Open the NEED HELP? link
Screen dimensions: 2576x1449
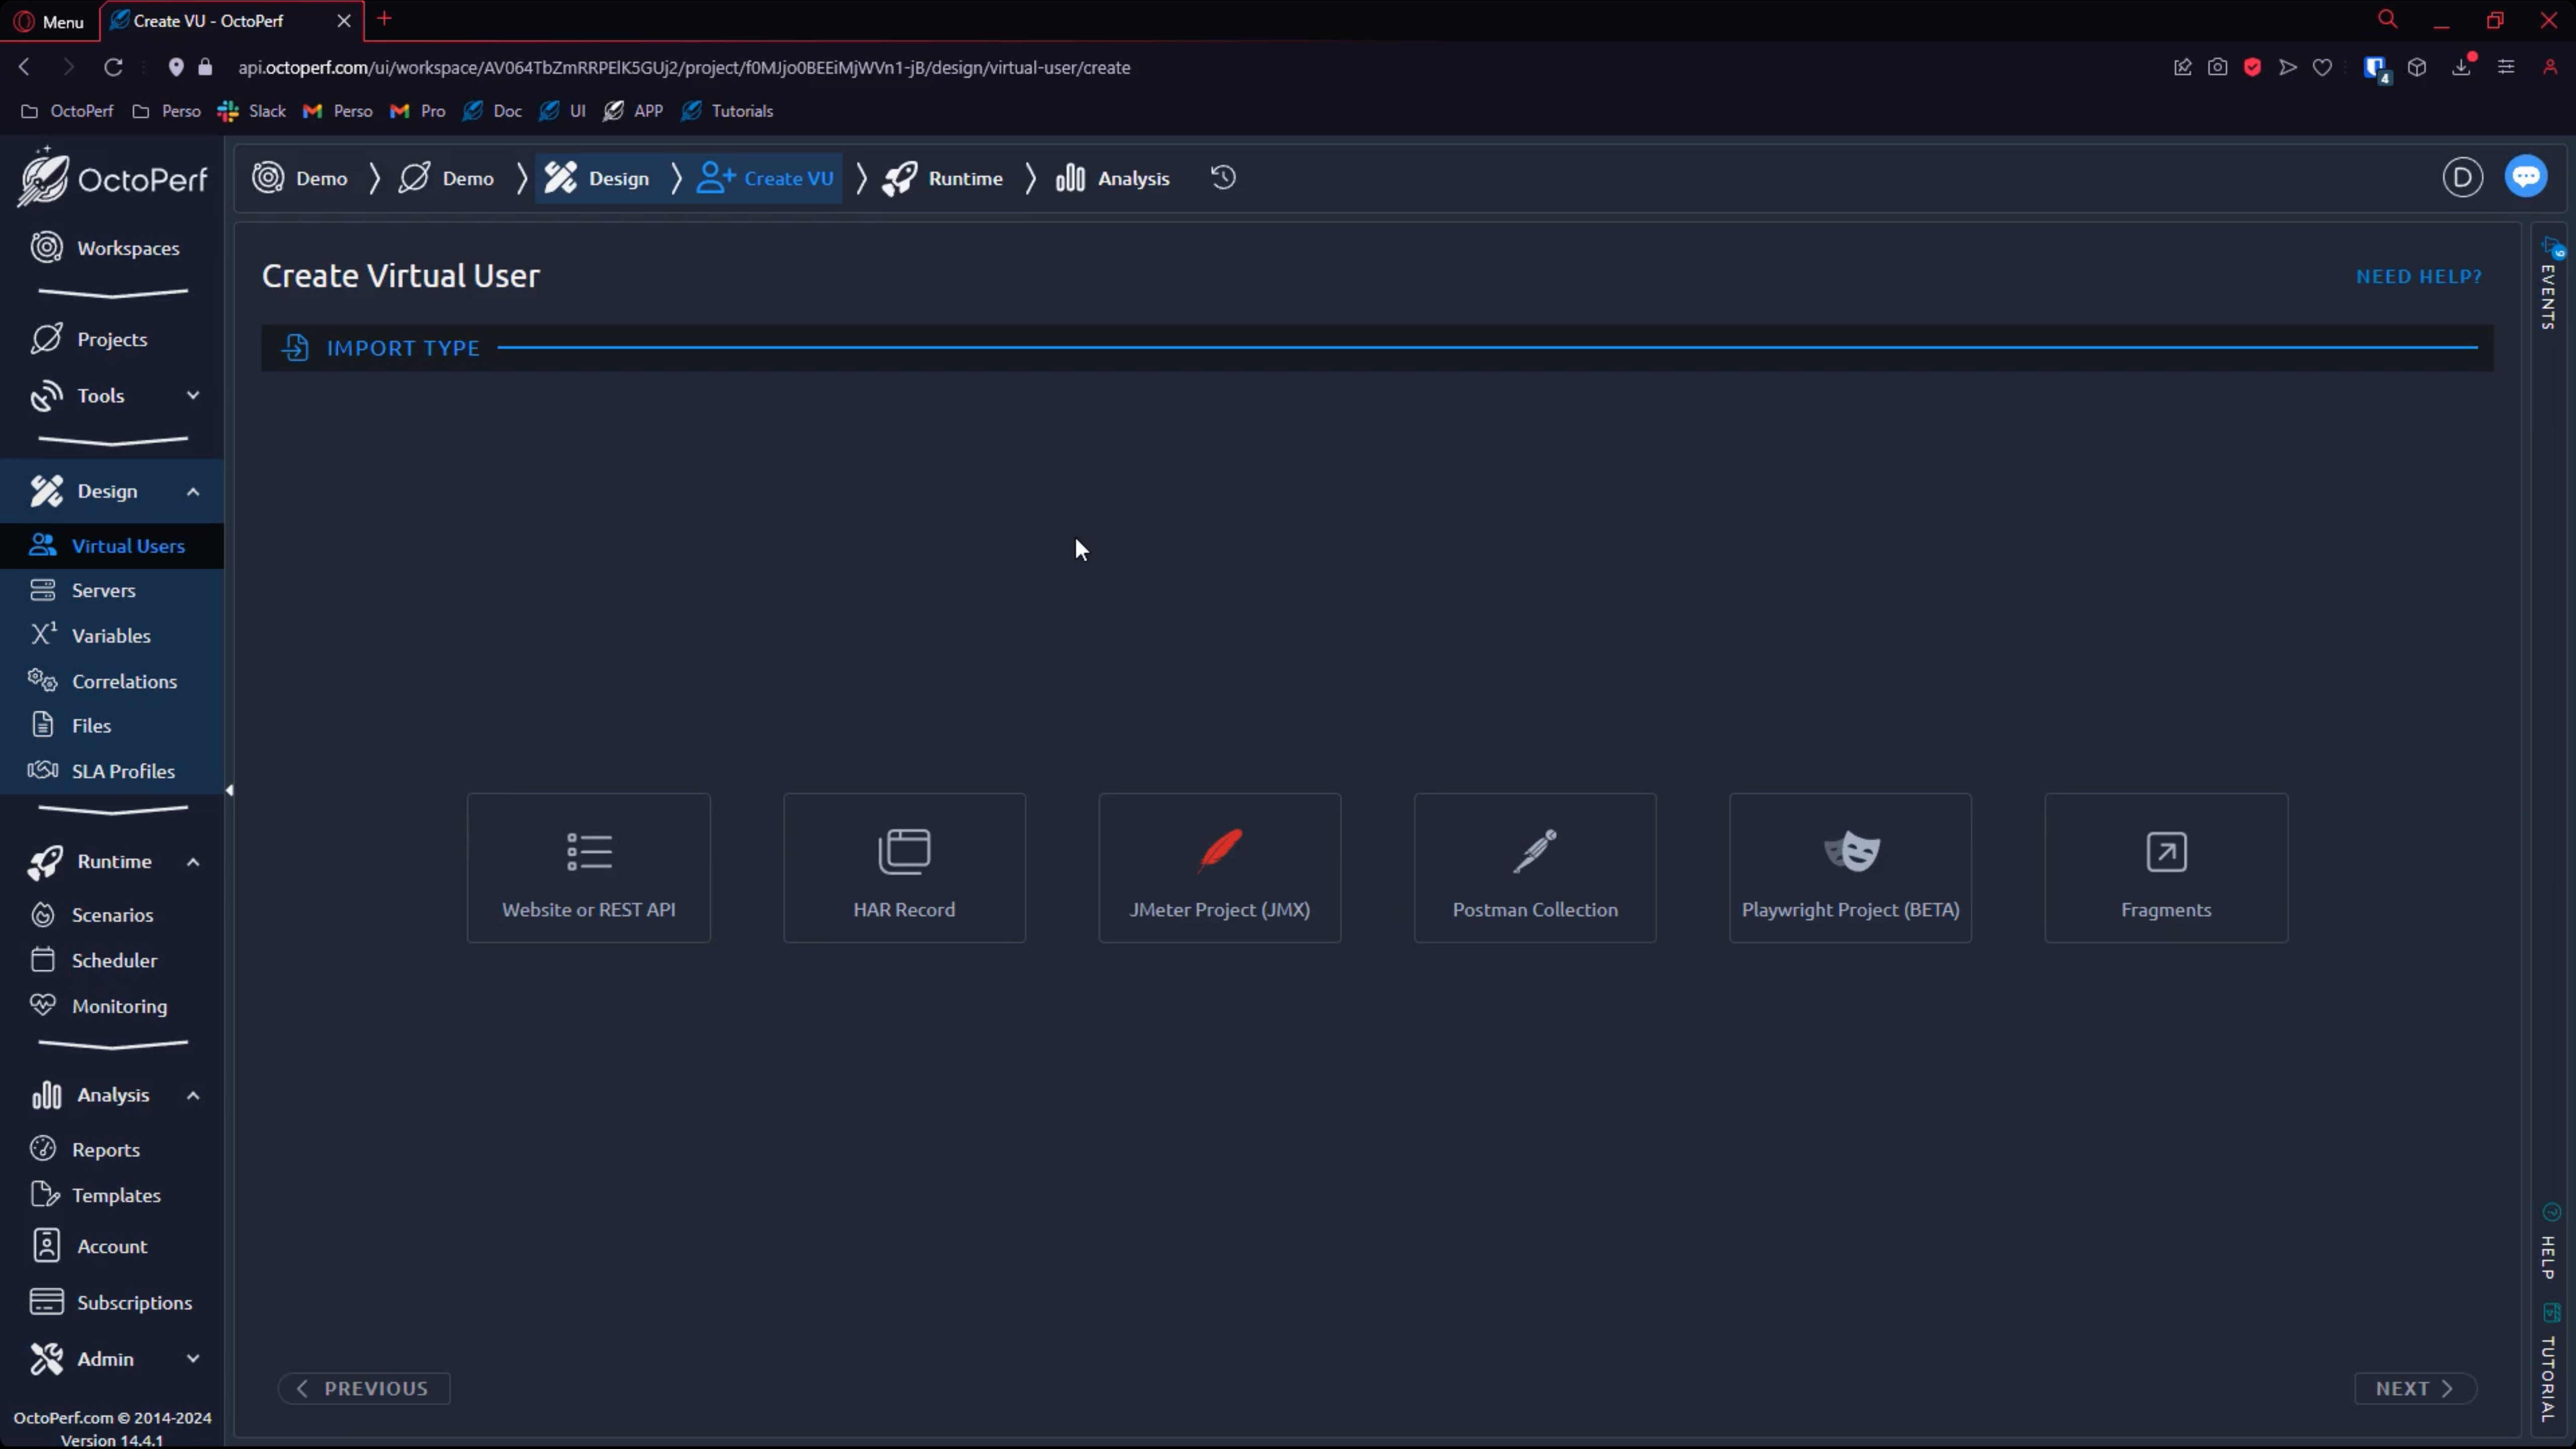pos(2418,277)
